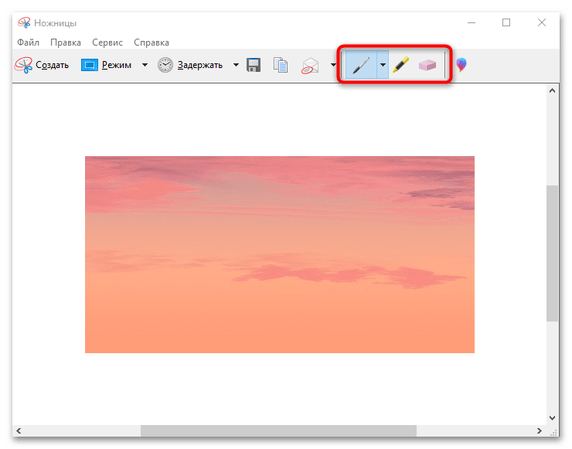Click the vertical scrollbar down arrow
Screen dimensions: 572x449
(553, 417)
